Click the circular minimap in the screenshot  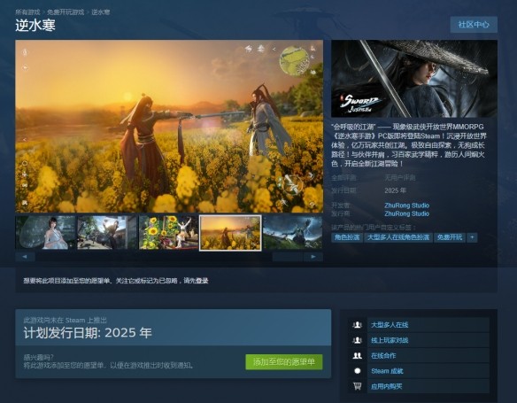tap(294, 61)
